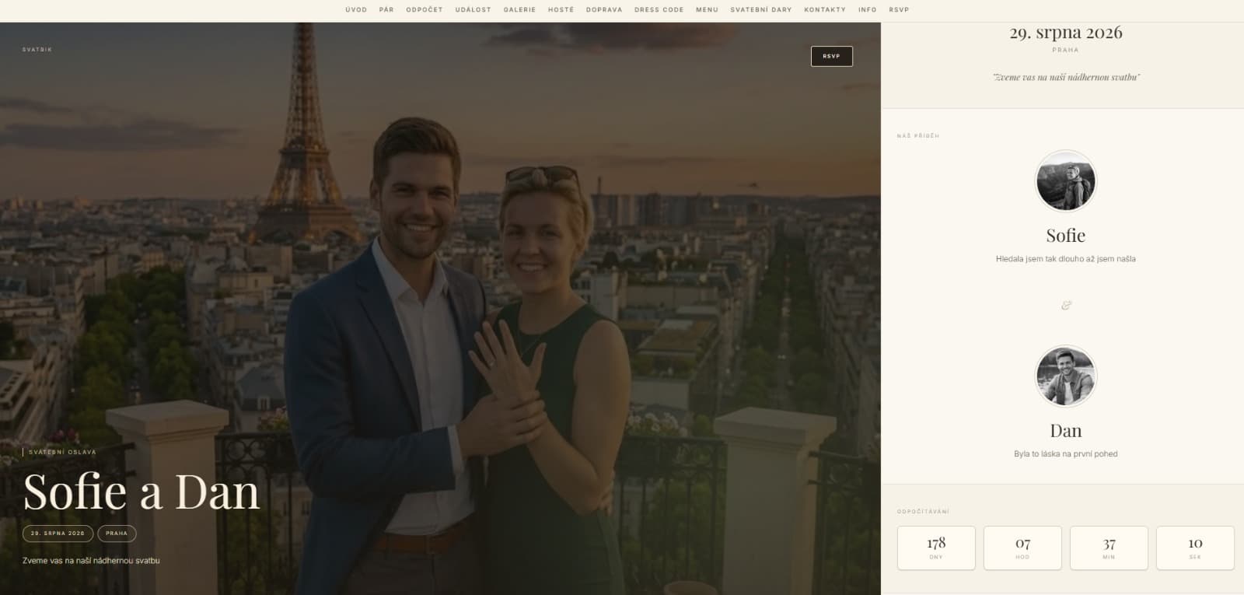Click the italic quote in the sidebar
Viewport: 1244px width, 595px height.
[1066, 77]
